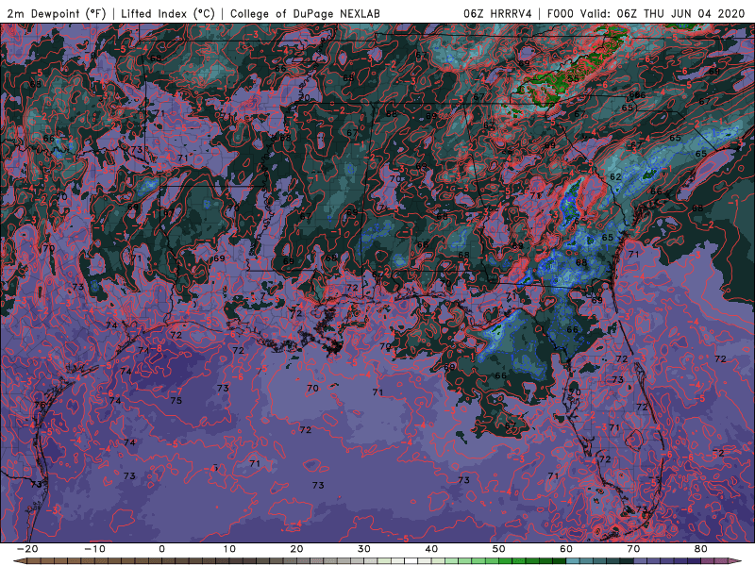Click the 55 dewpoint value over the green mountains
The width and height of the screenshot is (755, 566).
point(573,78)
